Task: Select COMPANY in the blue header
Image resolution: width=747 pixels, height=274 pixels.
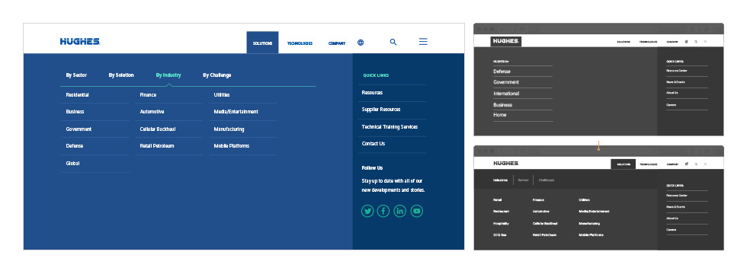Action: (337, 43)
